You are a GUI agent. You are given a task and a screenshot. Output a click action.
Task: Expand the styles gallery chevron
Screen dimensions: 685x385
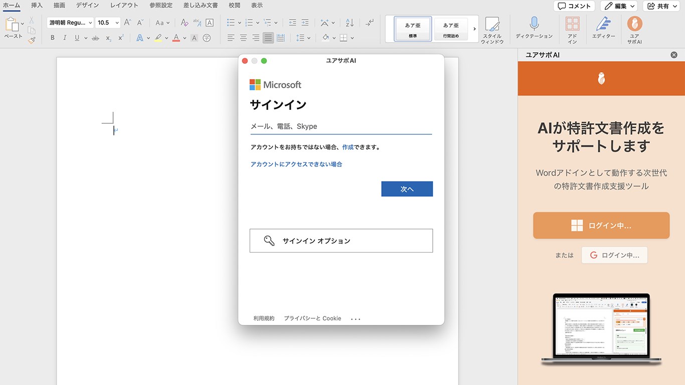click(474, 29)
